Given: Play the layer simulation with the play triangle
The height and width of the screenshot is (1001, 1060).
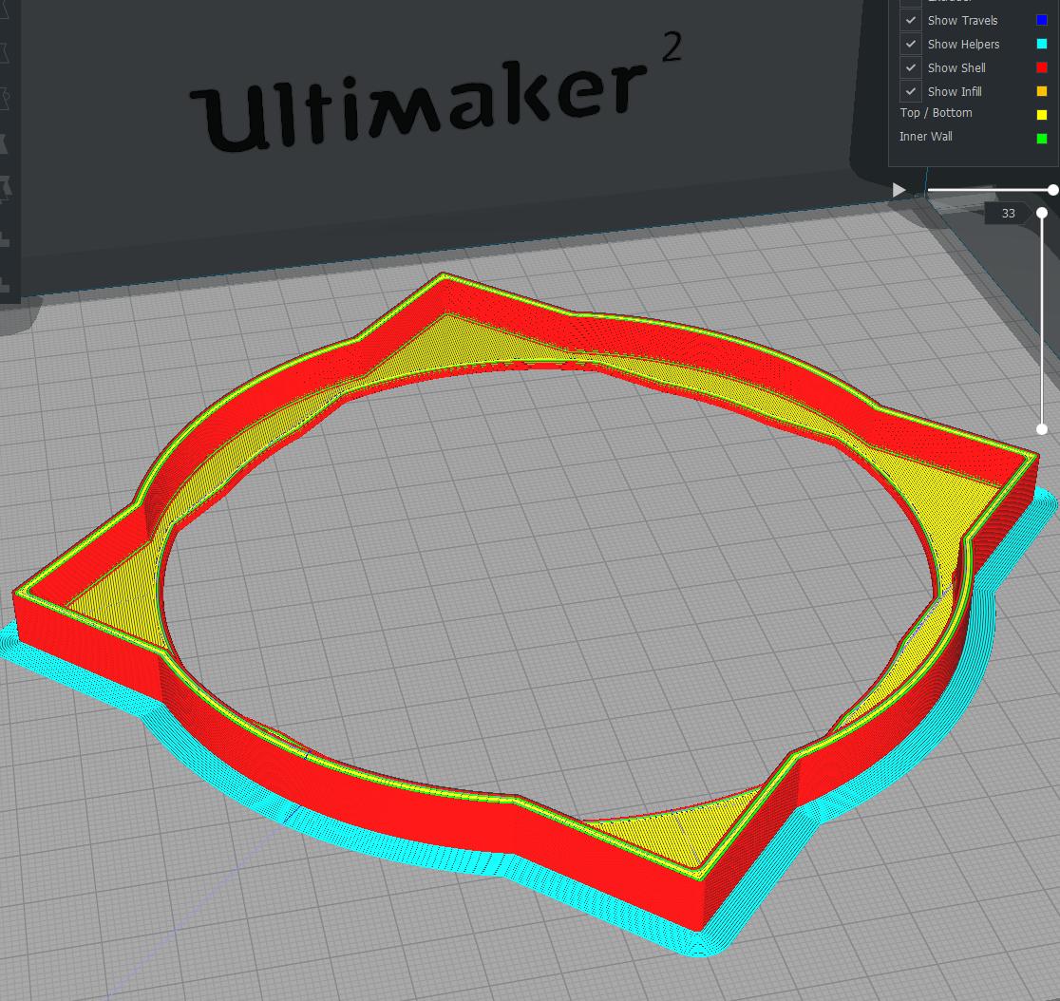Looking at the screenshot, I should [x=899, y=190].
